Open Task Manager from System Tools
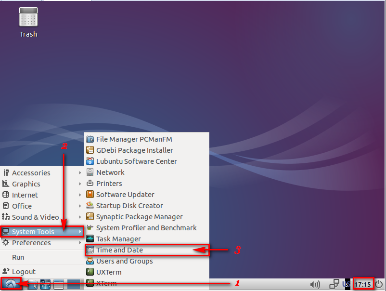 click(147, 239)
